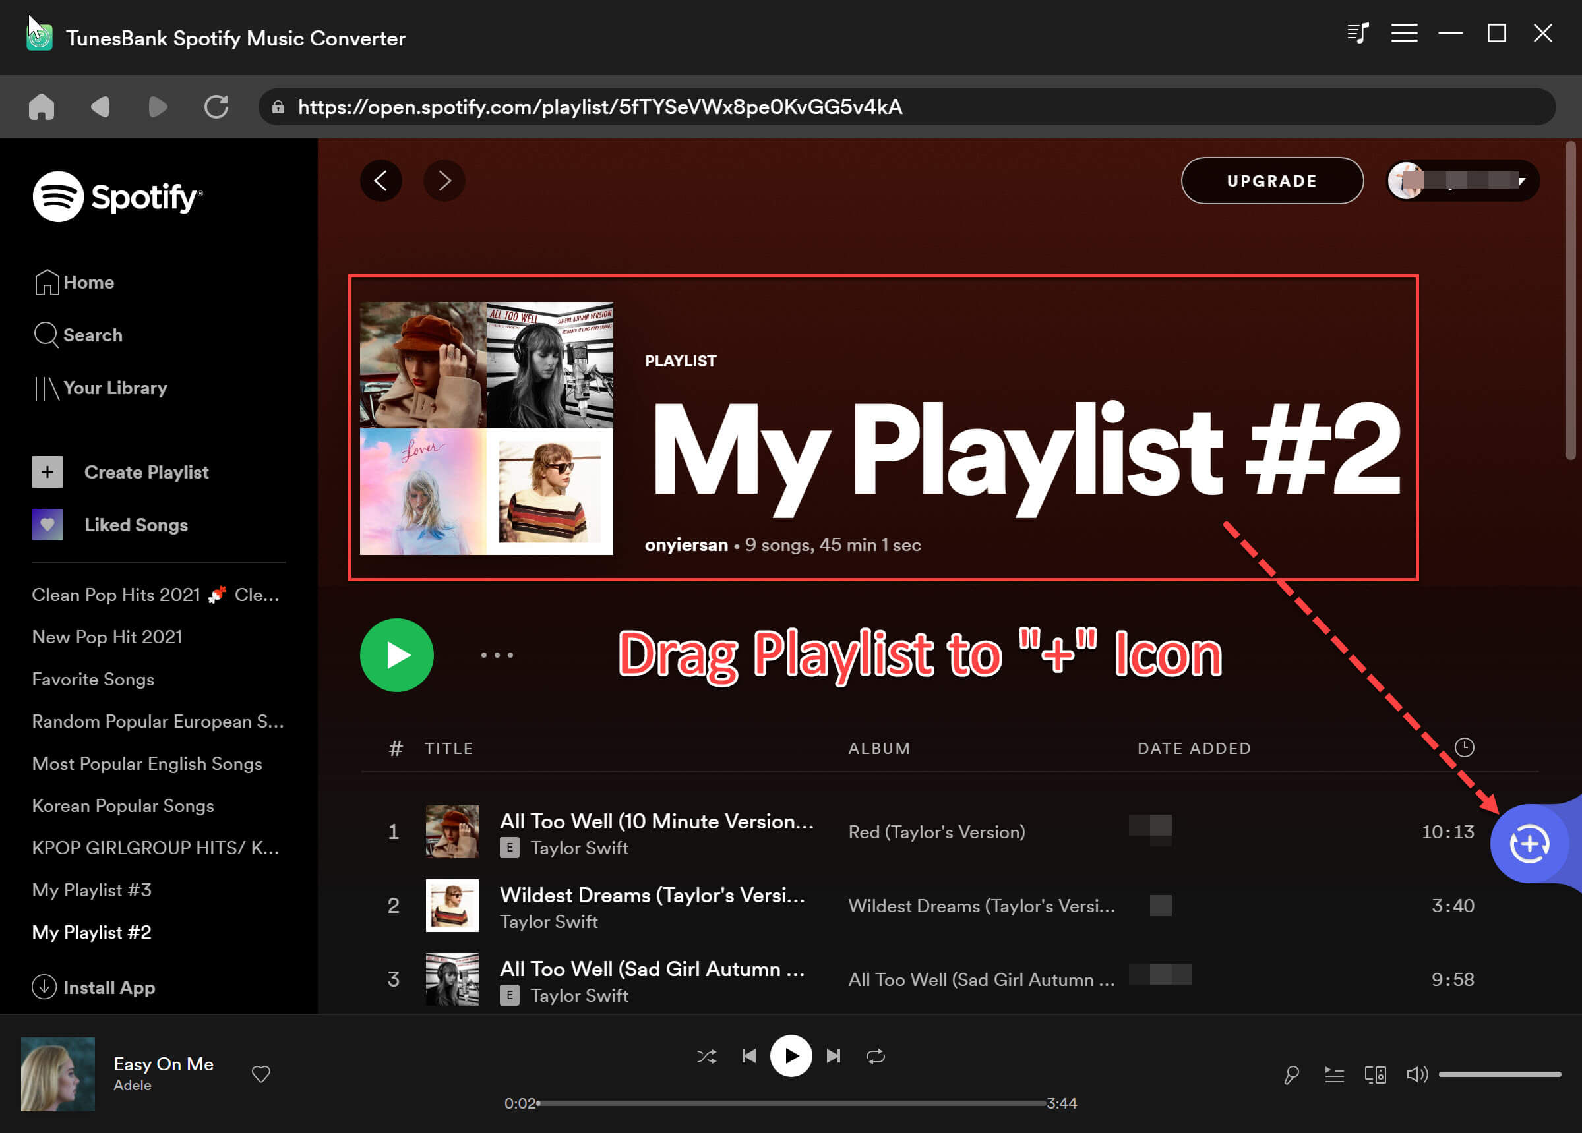The height and width of the screenshot is (1133, 1582).
Task: Click the URL address field
Action: pos(907,107)
